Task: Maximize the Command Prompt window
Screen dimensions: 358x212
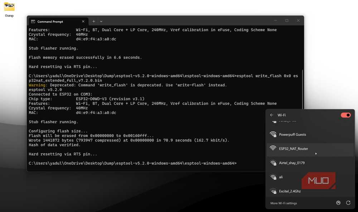Action: 287,20
